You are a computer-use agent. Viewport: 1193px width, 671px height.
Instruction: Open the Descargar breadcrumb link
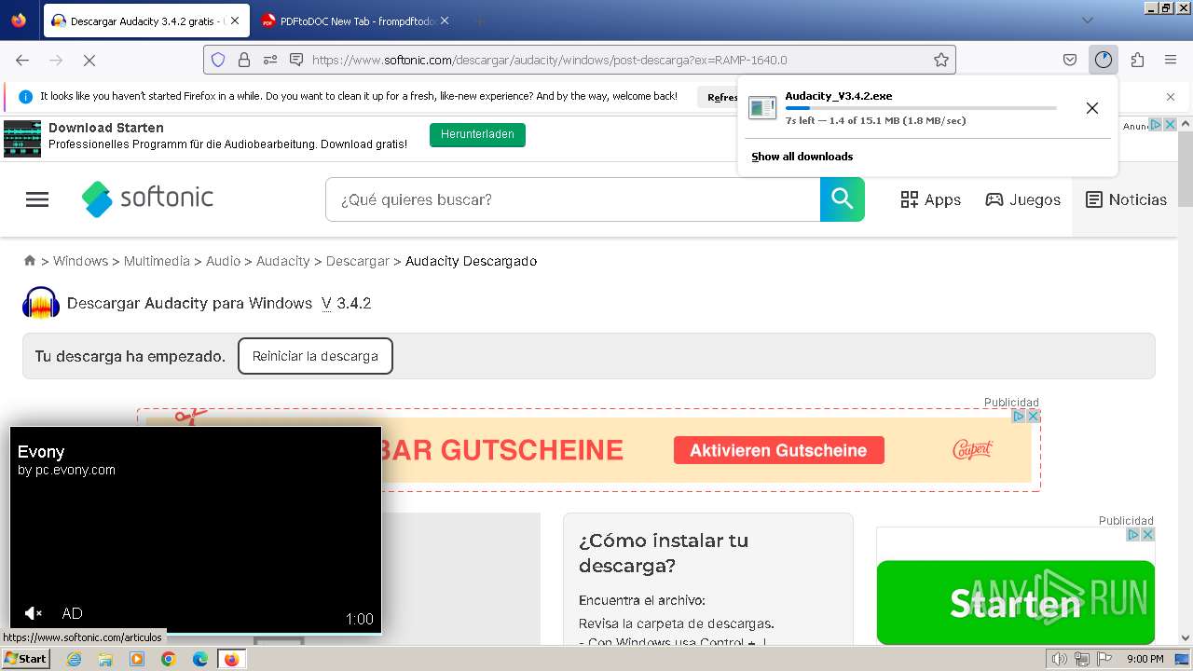point(357,261)
